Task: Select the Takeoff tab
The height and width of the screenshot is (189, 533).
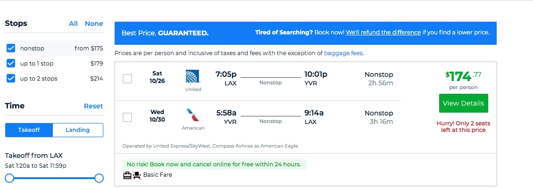Action: 29,130
